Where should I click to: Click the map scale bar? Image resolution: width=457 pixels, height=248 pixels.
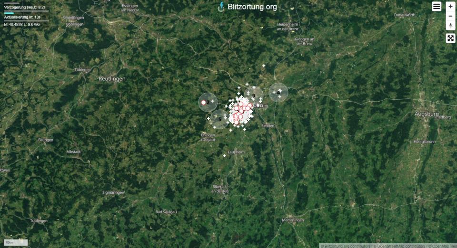point(16,242)
